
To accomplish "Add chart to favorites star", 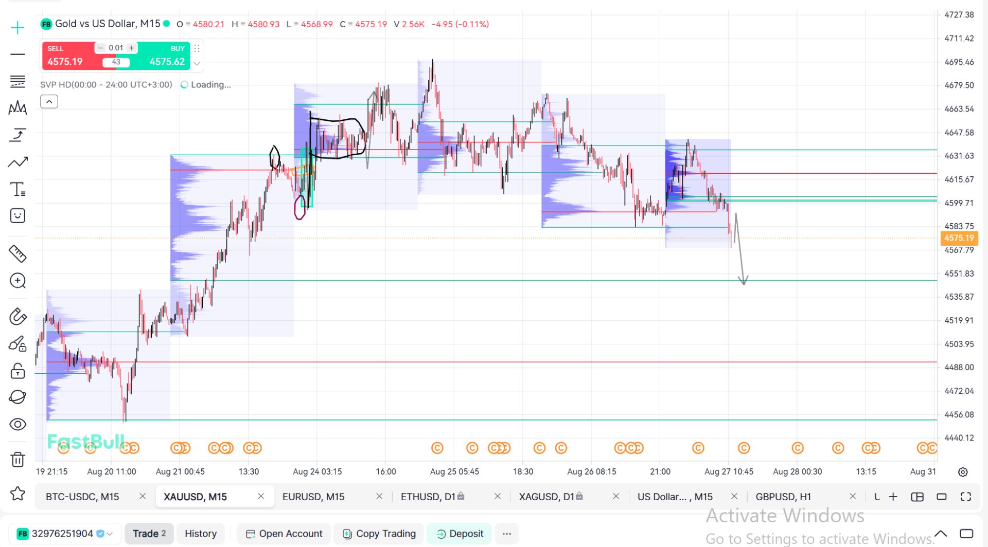I will click(x=17, y=494).
